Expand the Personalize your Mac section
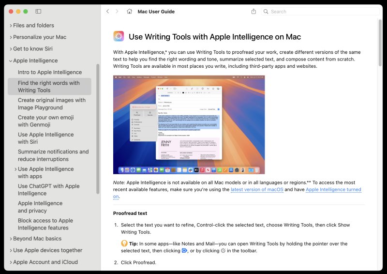Screen dimensions: 387x274 (11, 37)
